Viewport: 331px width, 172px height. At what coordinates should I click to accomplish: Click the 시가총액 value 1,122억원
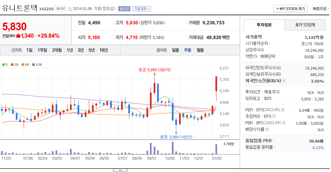point(314,37)
